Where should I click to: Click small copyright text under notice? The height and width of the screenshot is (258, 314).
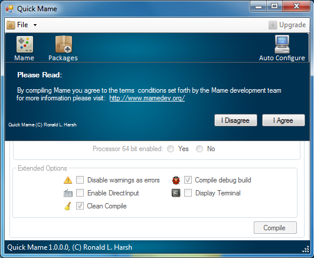42,125
